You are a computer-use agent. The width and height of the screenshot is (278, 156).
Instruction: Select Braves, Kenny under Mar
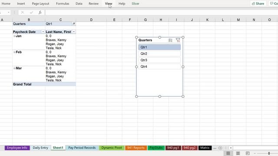point(56,72)
